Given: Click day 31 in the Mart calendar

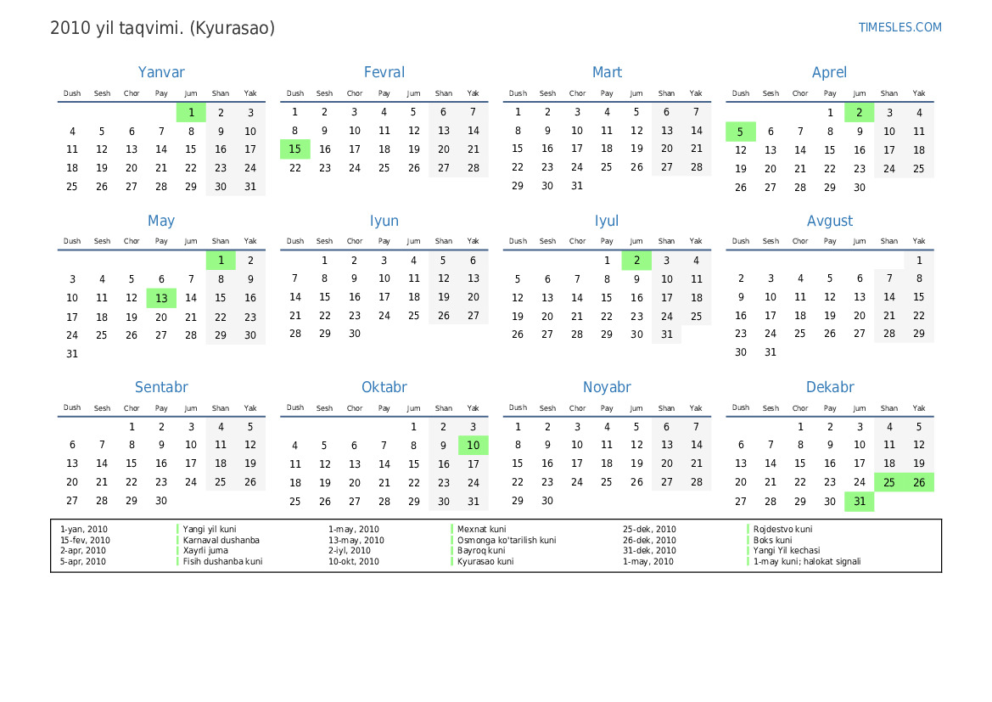Looking at the screenshot, I should tap(577, 186).
